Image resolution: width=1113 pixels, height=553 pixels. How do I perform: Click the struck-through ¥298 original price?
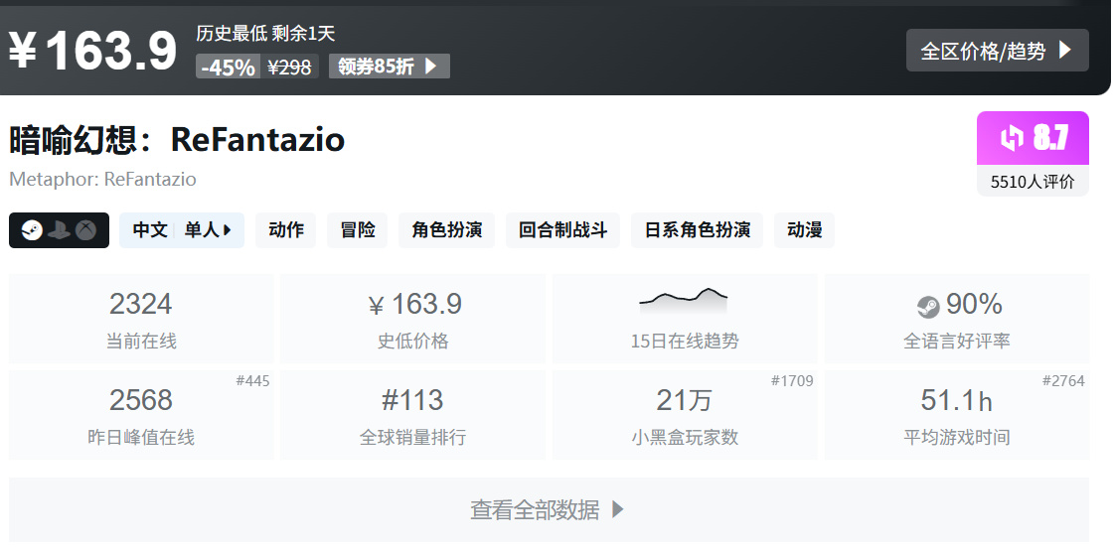point(289,68)
